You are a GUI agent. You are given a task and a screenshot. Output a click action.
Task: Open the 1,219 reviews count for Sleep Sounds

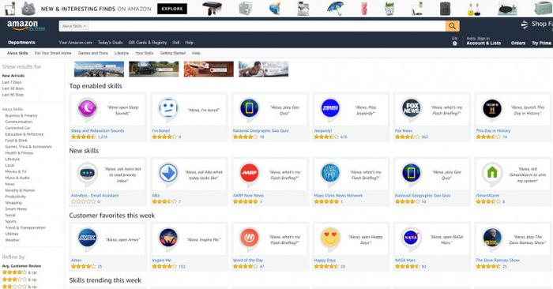[103, 137]
